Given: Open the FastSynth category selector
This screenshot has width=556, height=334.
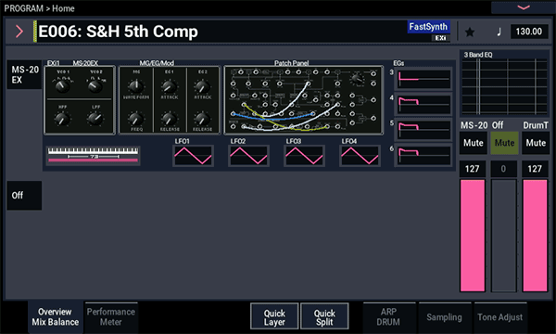Looking at the screenshot, I should [x=428, y=27].
